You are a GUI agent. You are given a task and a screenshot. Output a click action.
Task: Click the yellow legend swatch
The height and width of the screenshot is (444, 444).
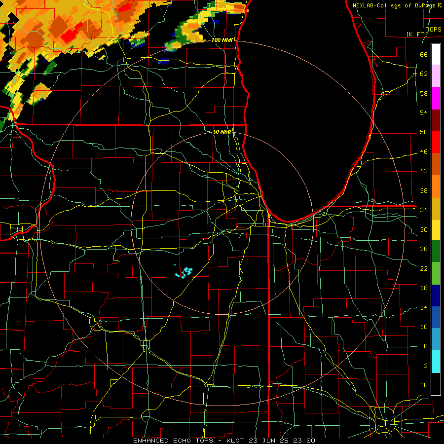[436, 230]
